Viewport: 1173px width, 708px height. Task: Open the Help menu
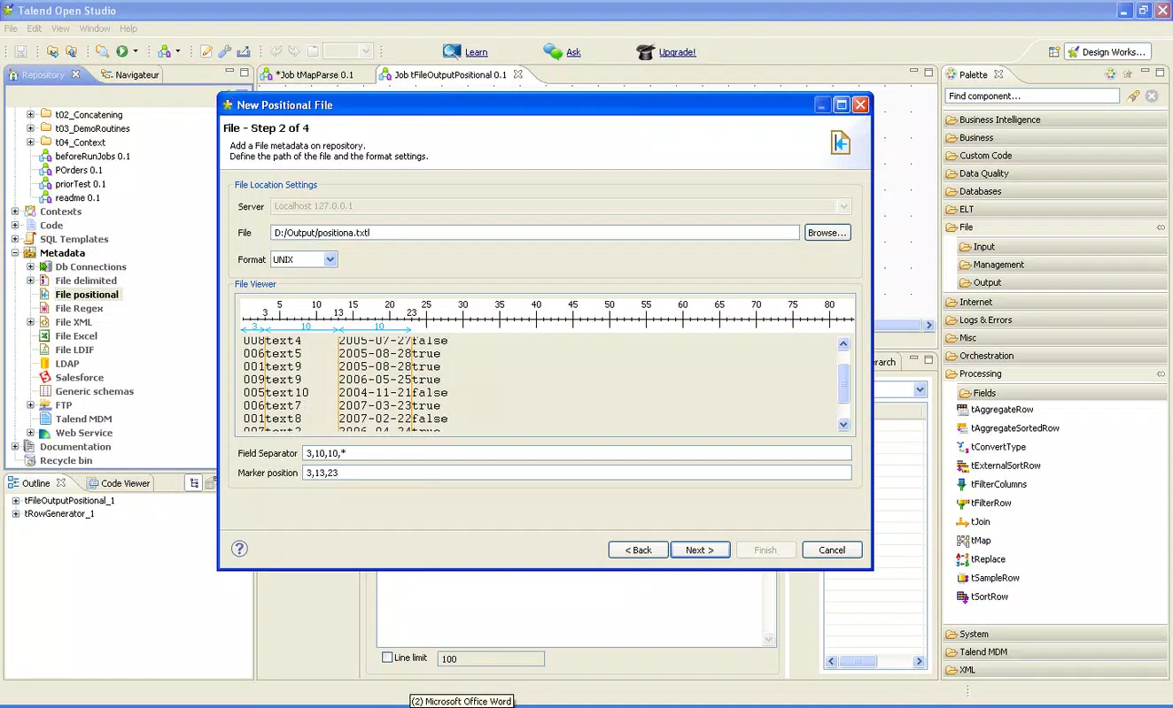tap(128, 28)
